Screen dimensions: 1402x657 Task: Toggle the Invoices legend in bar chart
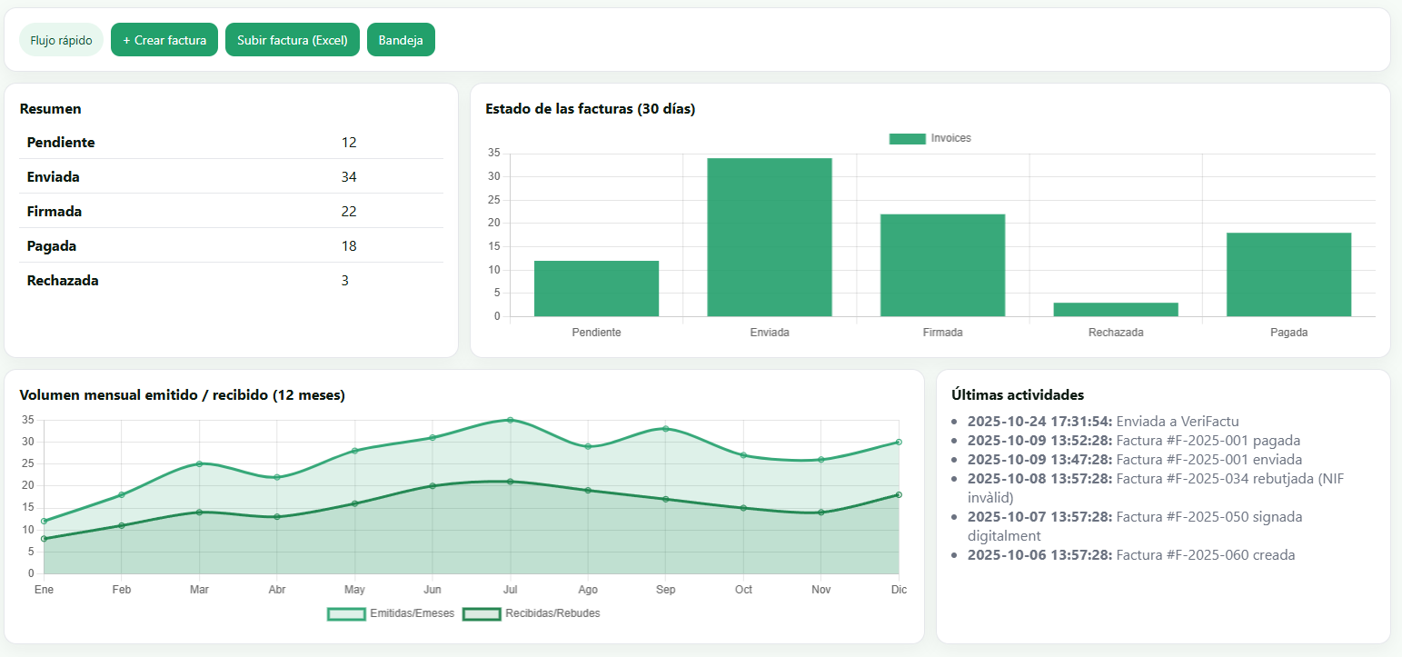(930, 138)
